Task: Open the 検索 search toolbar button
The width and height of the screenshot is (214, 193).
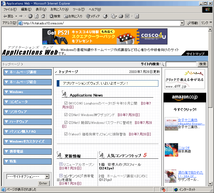Action: 55,16
